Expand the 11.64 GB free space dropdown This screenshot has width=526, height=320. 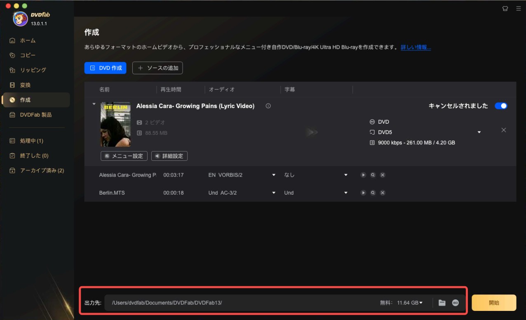(421, 303)
